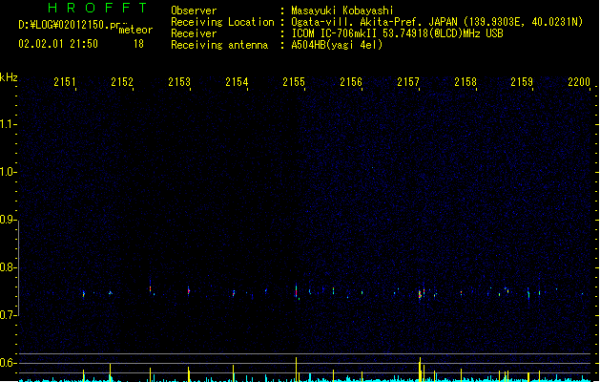Click the 0.8 kHz frequency tick label

tap(8, 267)
